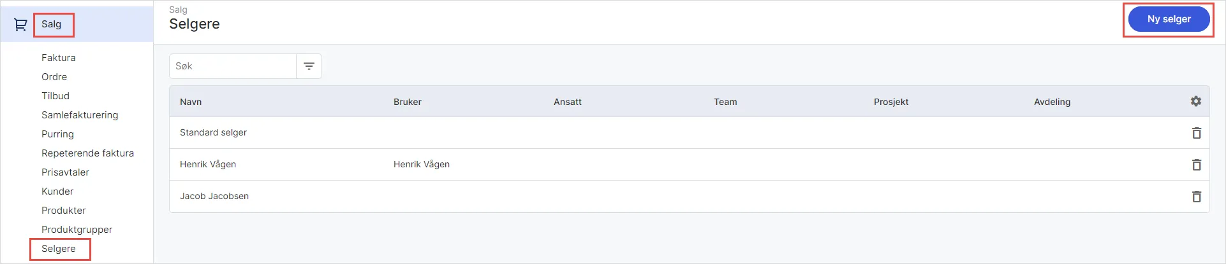Open the Kunder list

click(x=57, y=191)
